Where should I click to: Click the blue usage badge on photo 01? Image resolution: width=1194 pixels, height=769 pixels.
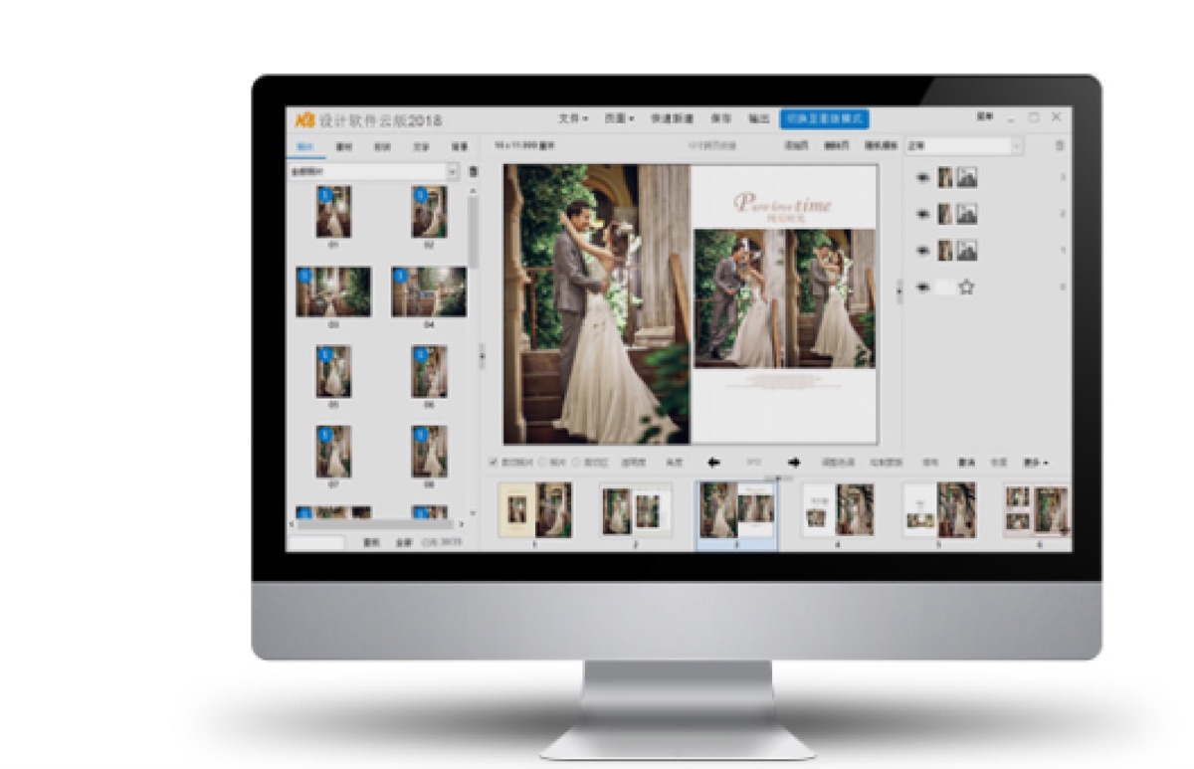pyautogui.click(x=323, y=197)
